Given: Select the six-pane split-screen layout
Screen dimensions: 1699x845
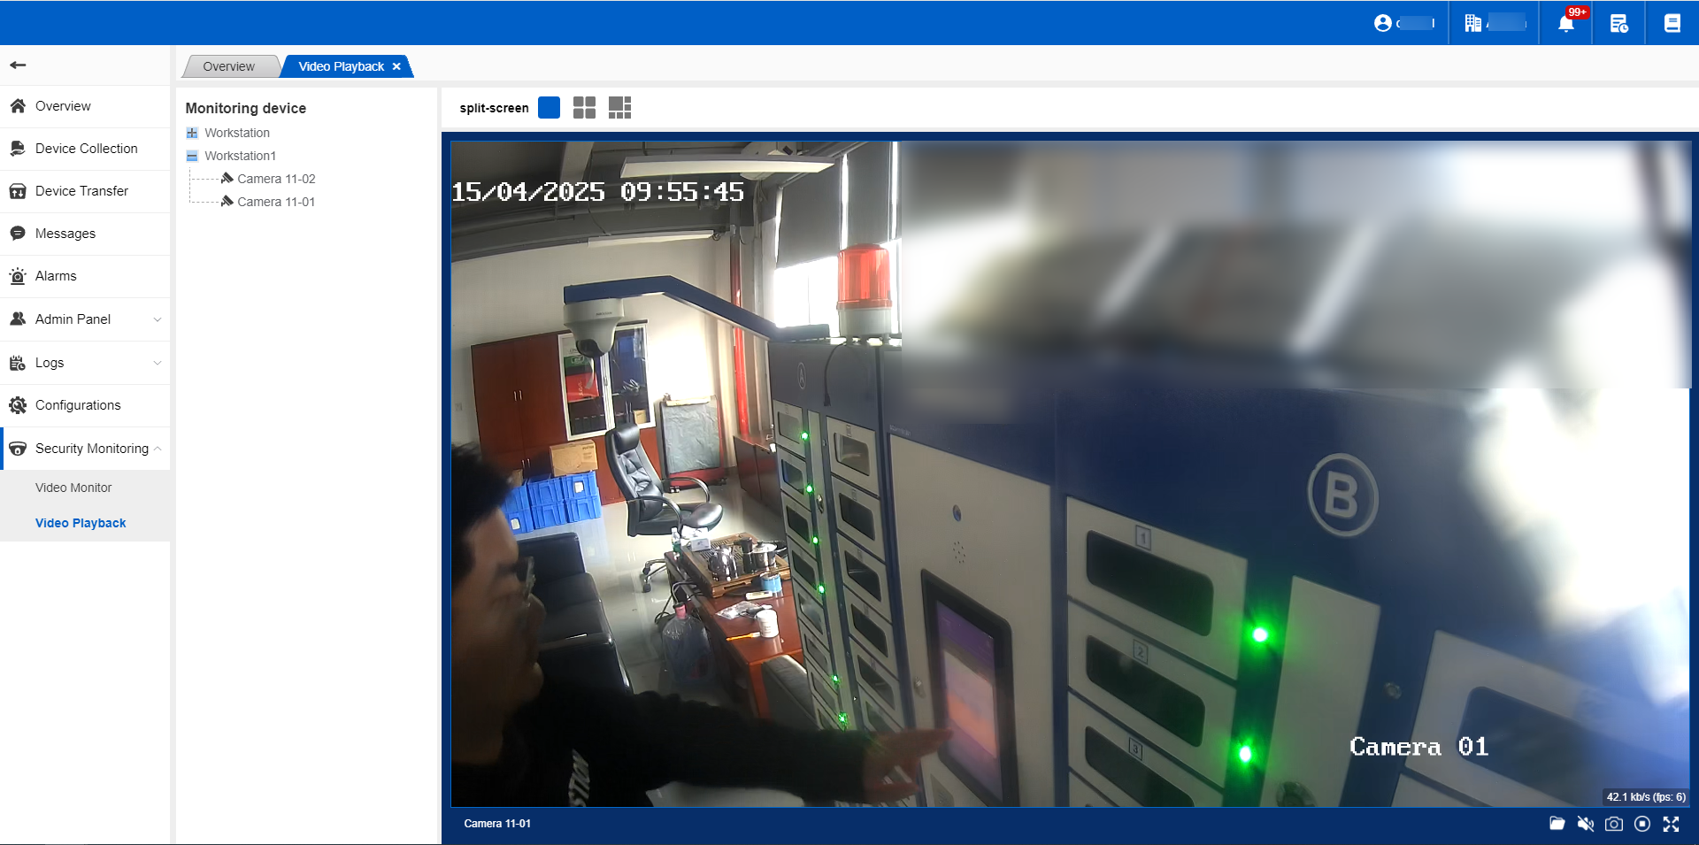Looking at the screenshot, I should [619, 108].
